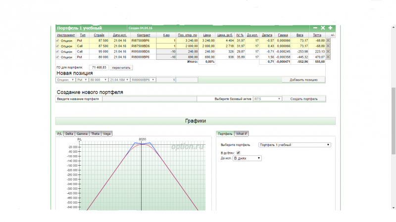
Task: Switch to the Gamma chart tab
Action: (x=82, y=134)
